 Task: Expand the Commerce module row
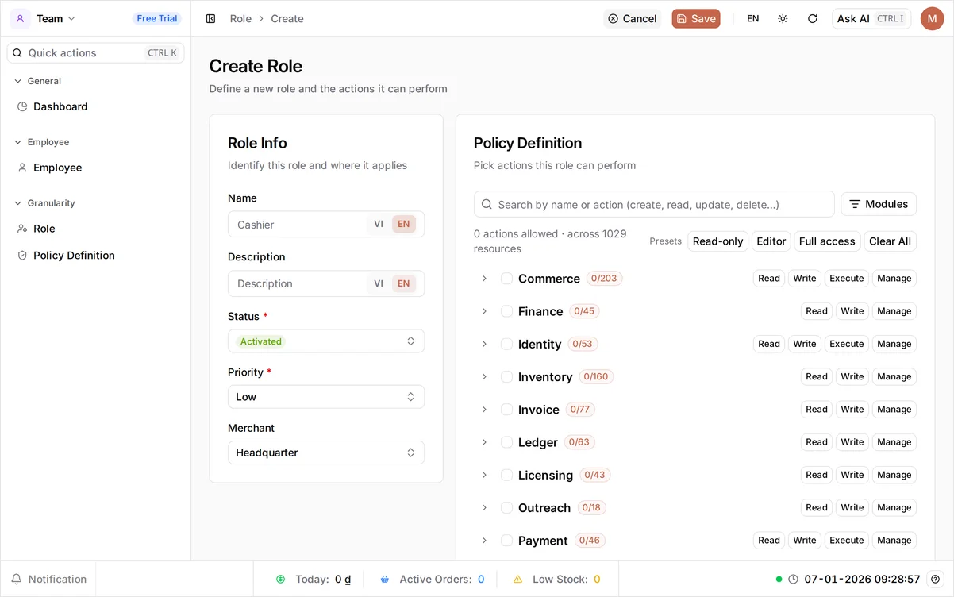[484, 279]
